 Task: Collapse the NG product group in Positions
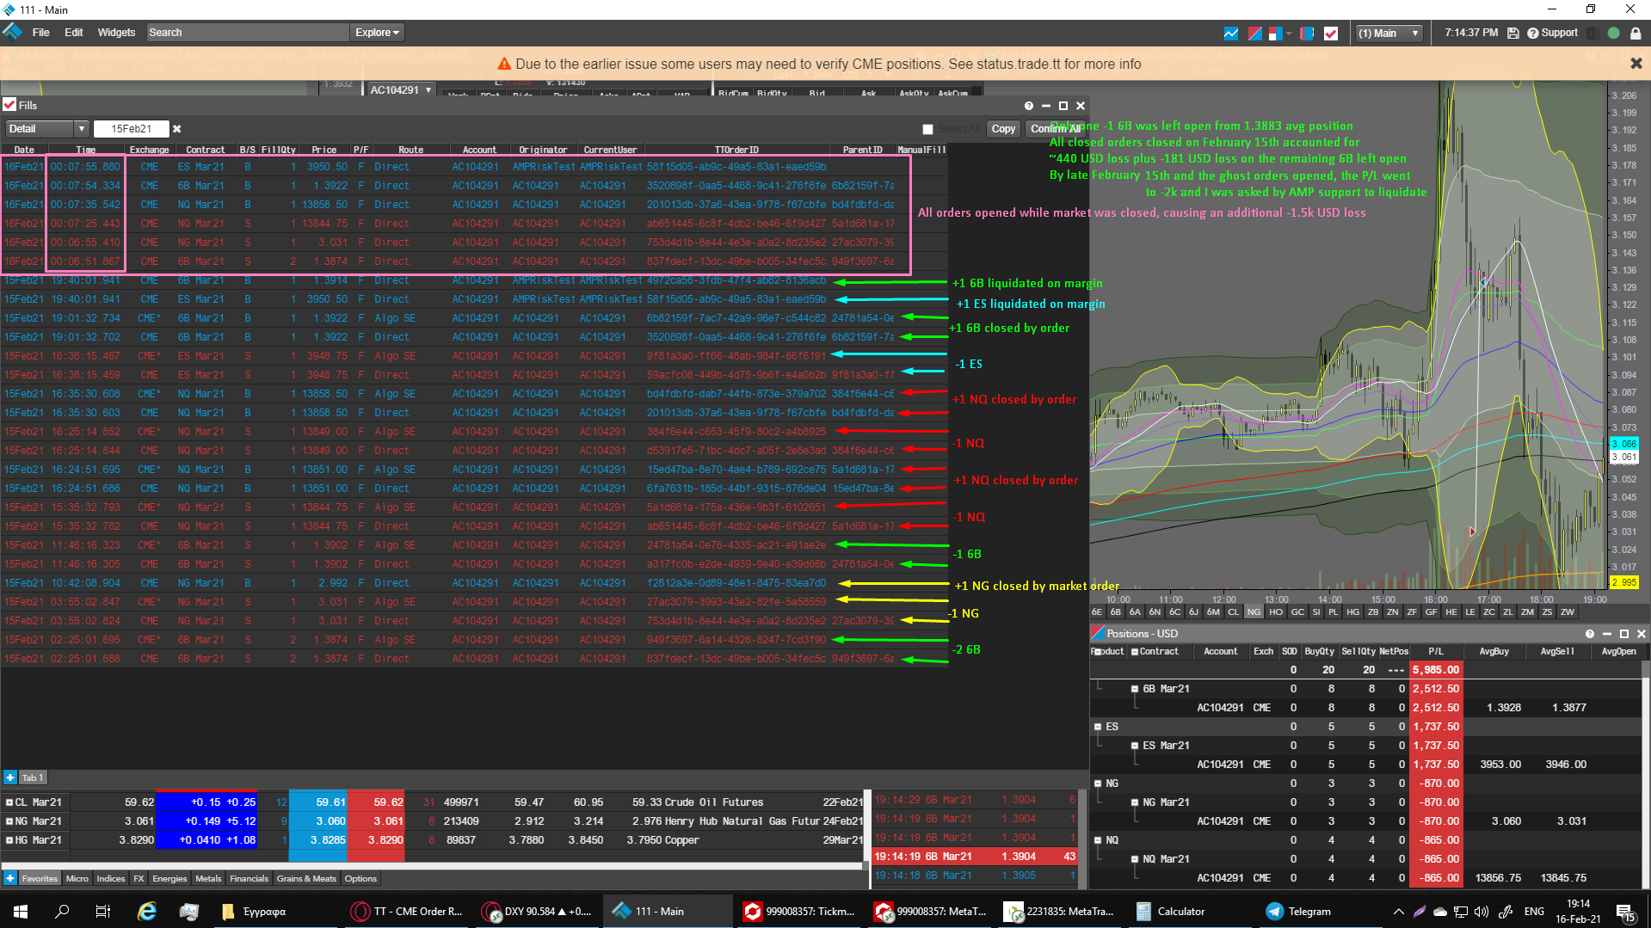tap(1098, 784)
